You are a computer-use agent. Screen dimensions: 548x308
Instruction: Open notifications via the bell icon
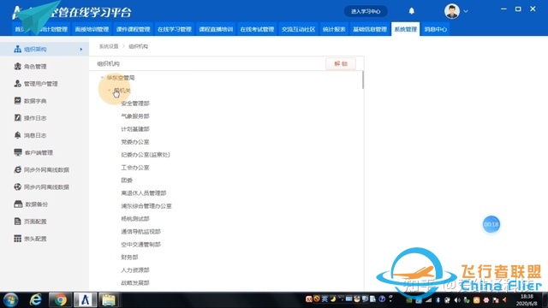[412, 11]
